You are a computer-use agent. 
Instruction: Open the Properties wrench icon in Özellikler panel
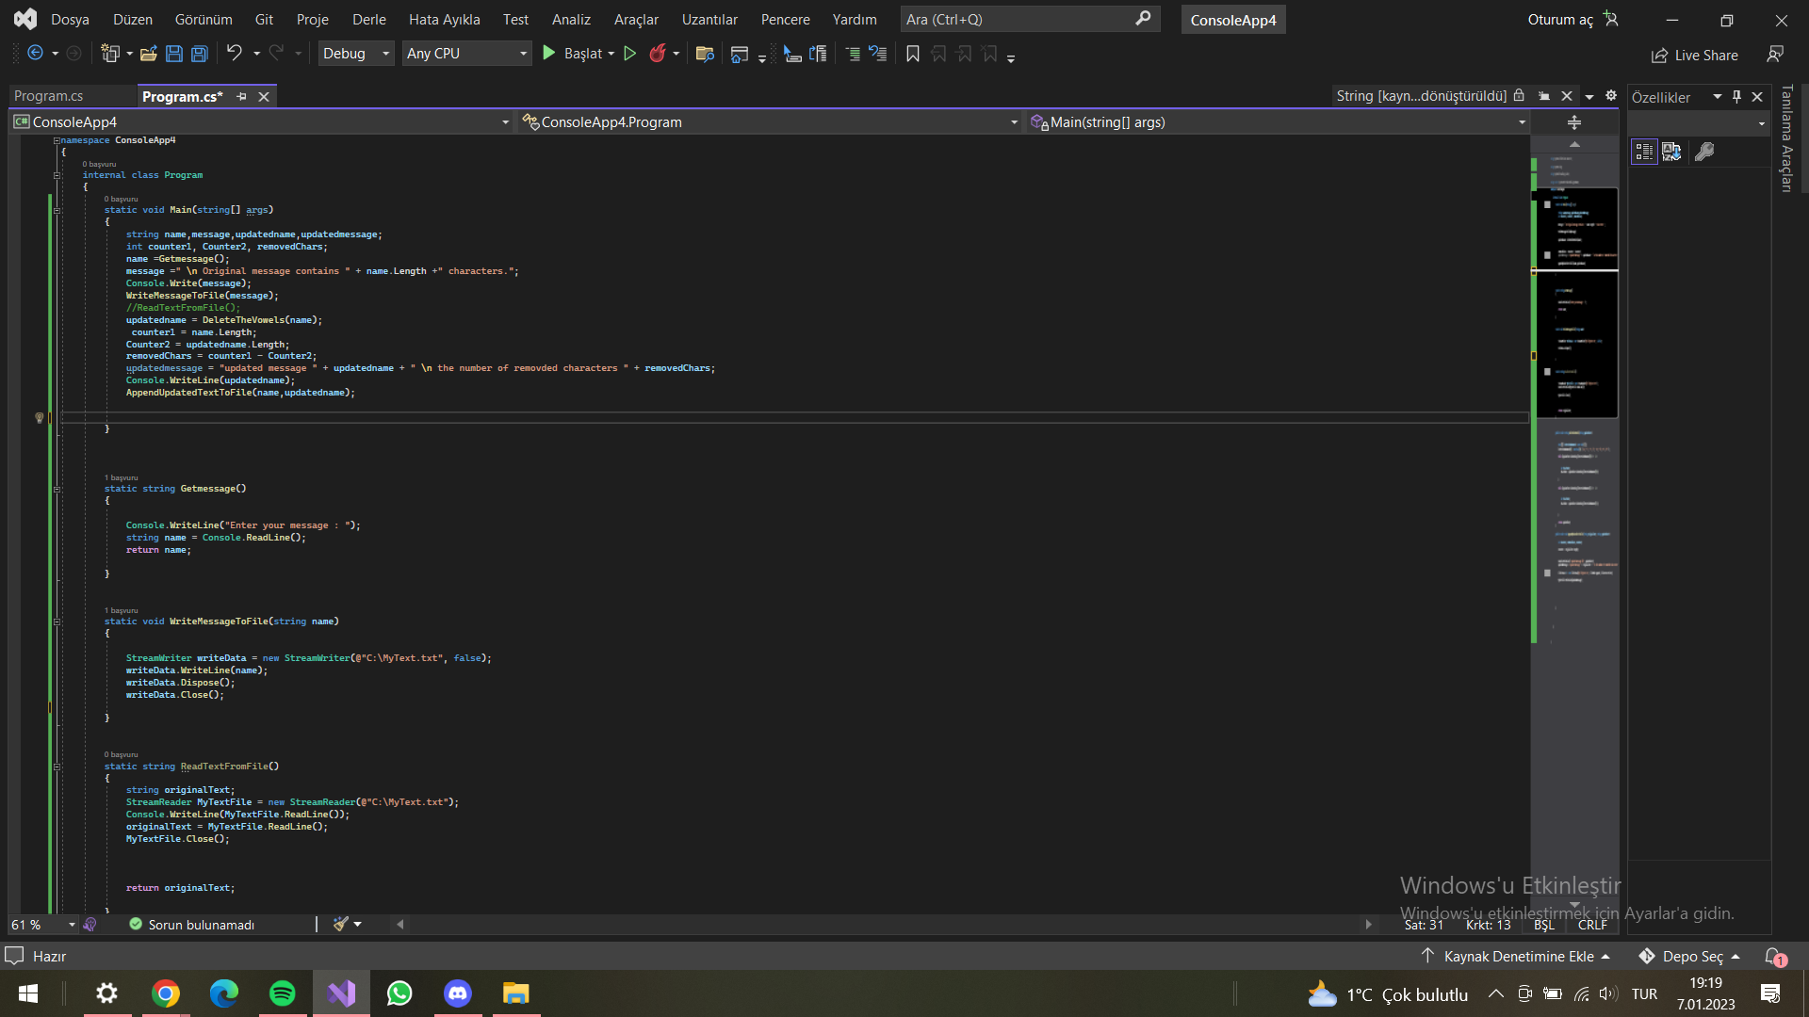click(x=1703, y=152)
